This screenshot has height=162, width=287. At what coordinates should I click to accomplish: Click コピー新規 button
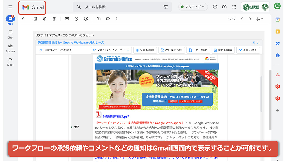(198, 50)
